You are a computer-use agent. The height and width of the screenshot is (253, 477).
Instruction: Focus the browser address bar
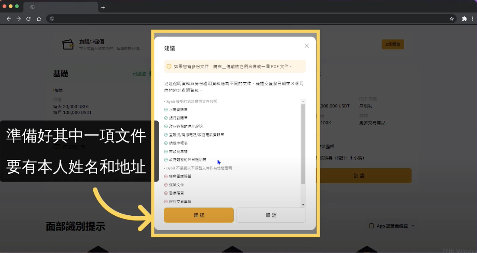[x=251, y=19]
